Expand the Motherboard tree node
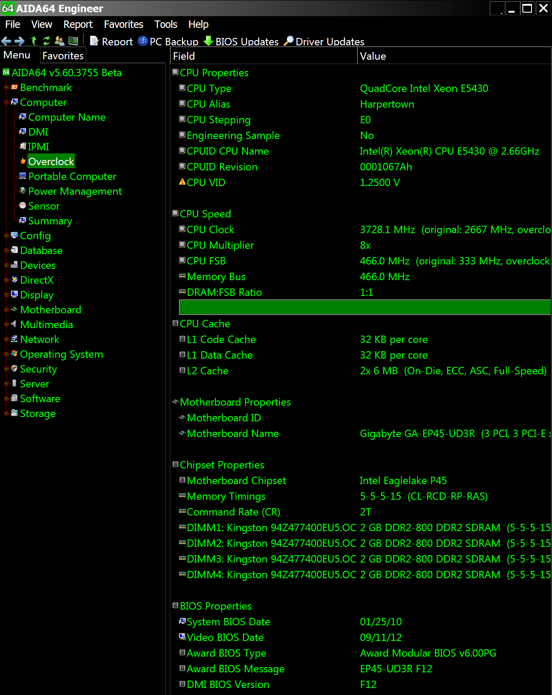 (6, 310)
